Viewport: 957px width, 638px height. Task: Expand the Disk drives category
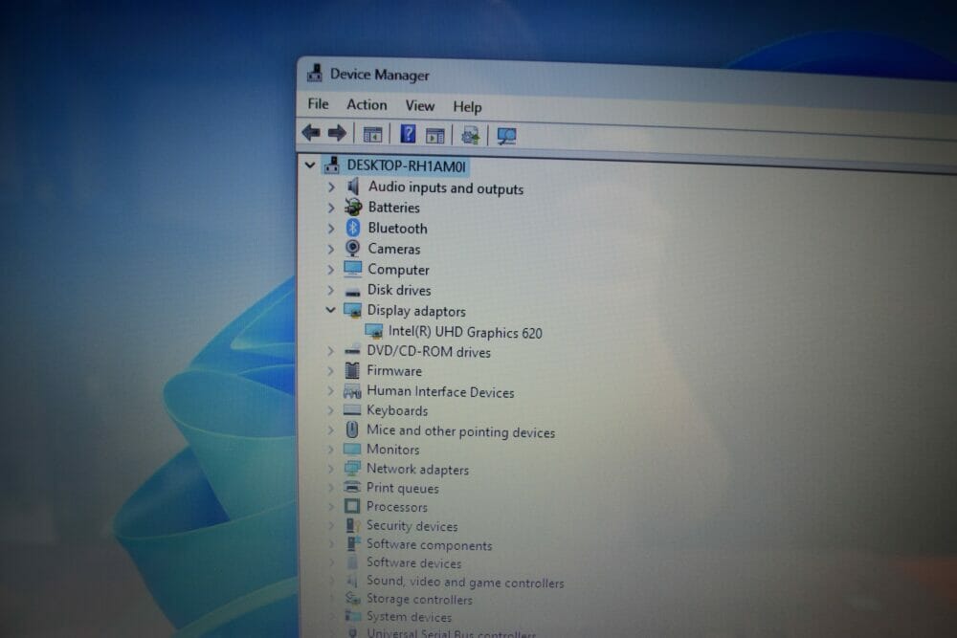331,290
